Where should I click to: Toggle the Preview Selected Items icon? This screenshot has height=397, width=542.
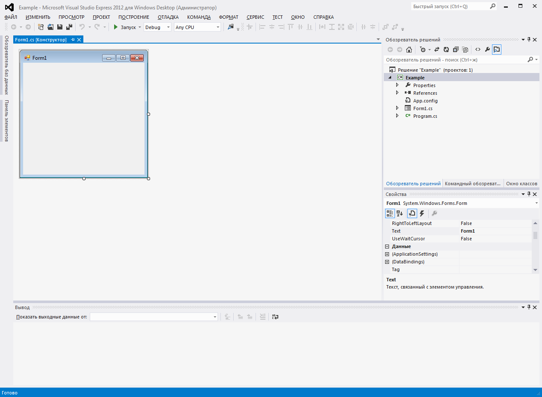pos(497,50)
